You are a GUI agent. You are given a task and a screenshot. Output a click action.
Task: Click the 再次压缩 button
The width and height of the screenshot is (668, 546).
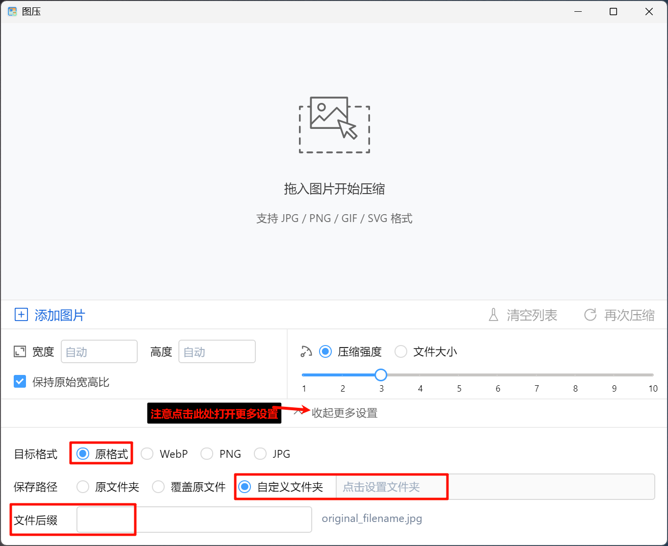point(619,315)
